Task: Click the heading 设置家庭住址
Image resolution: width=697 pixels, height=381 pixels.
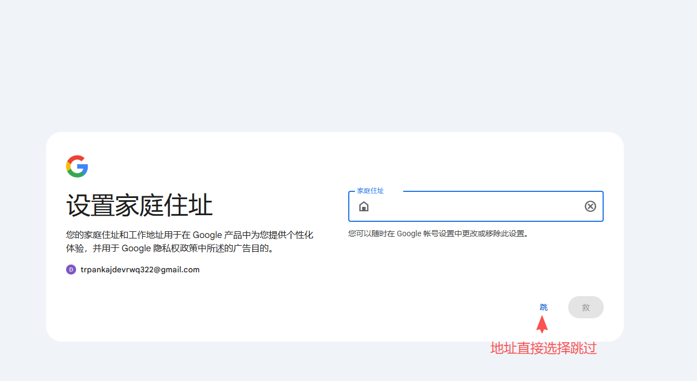Action: pyautogui.click(x=139, y=205)
